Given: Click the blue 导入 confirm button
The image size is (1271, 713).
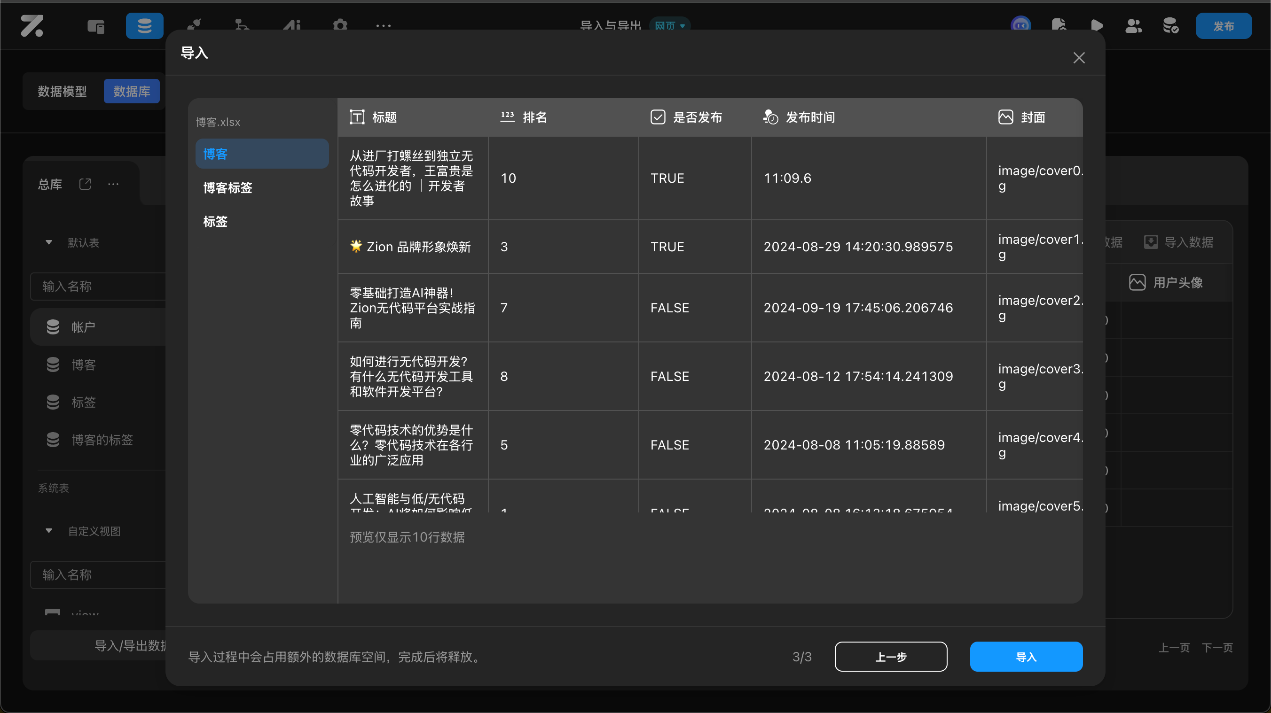Looking at the screenshot, I should tap(1026, 657).
